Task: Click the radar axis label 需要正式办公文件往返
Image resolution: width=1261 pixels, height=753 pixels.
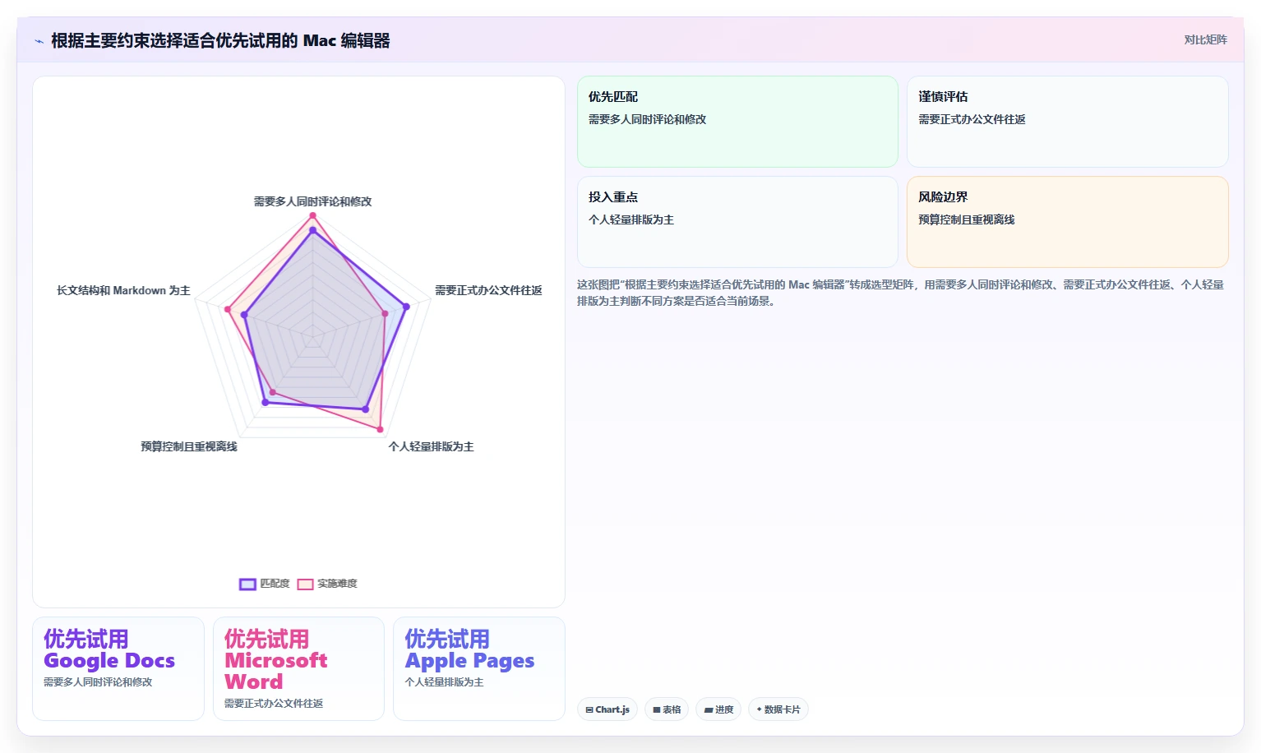Action: (488, 290)
